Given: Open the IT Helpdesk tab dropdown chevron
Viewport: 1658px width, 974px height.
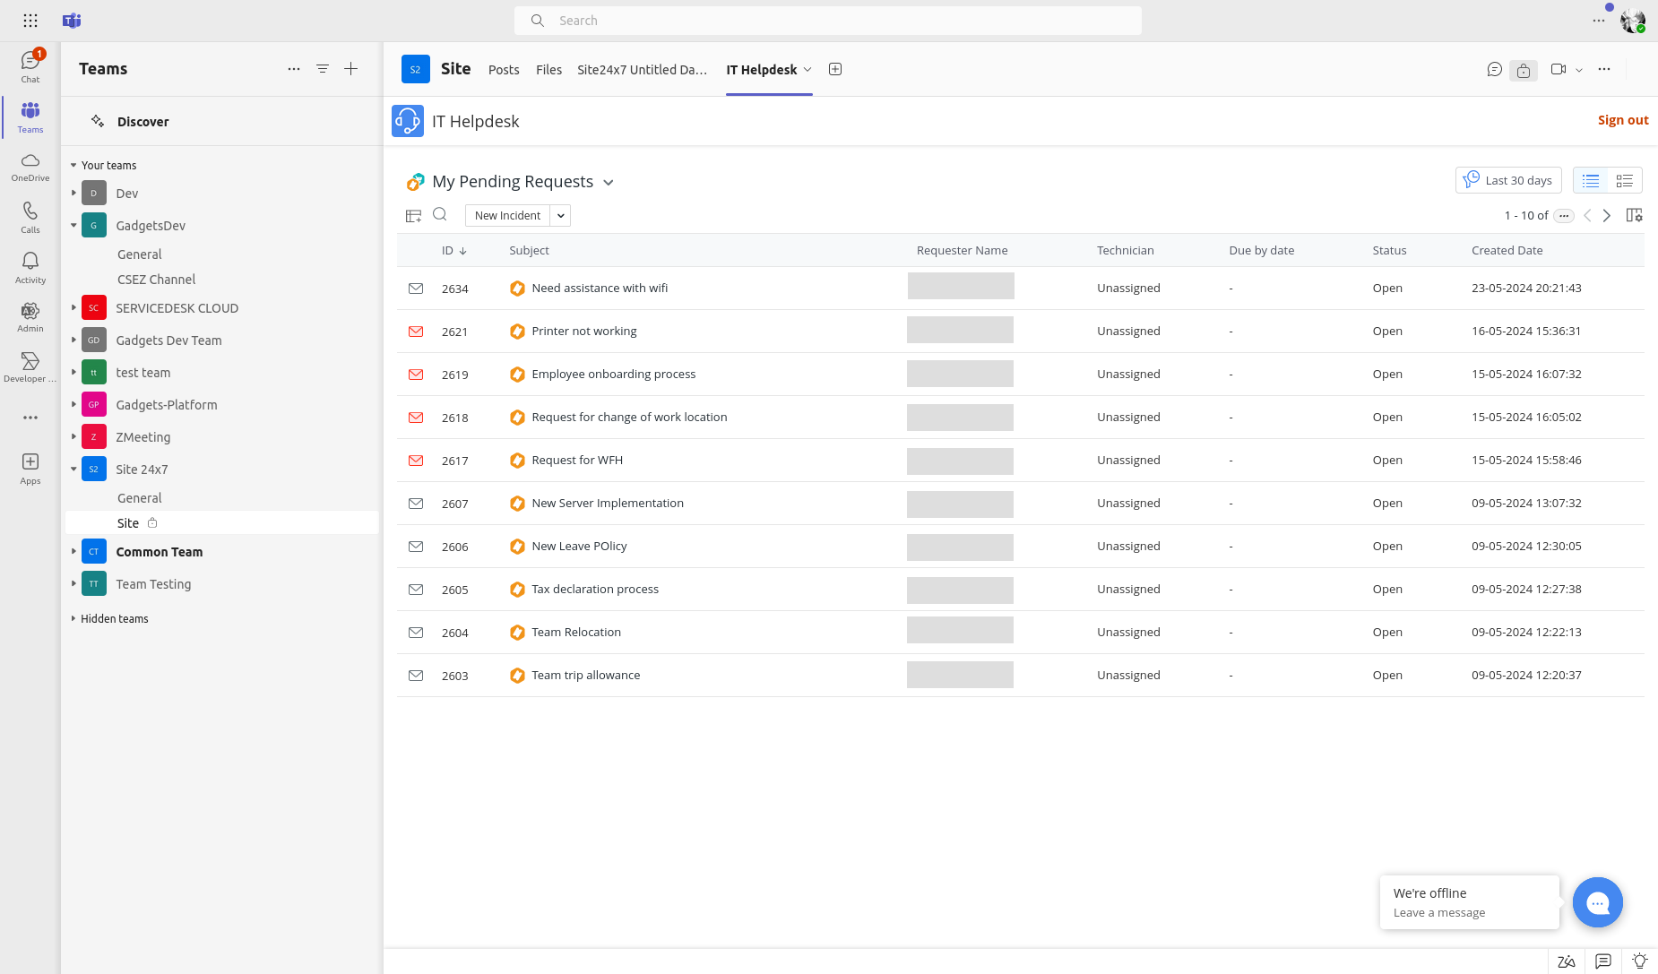Looking at the screenshot, I should tap(807, 69).
